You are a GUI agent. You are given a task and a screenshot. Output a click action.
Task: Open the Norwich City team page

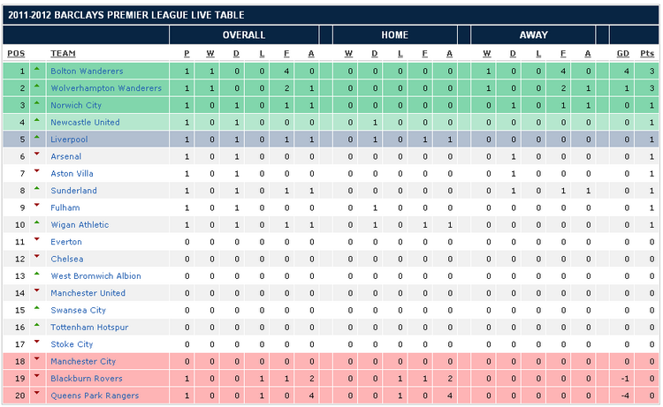point(76,105)
